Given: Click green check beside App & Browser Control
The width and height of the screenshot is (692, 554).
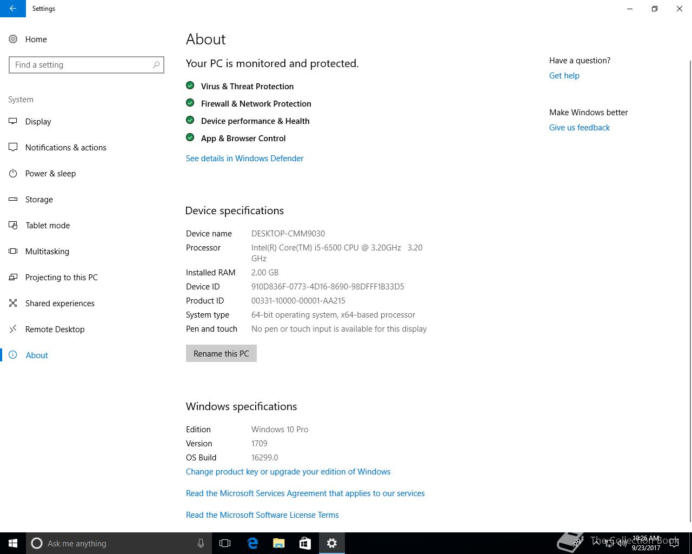Looking at the screenshot, I should point(190,137).
